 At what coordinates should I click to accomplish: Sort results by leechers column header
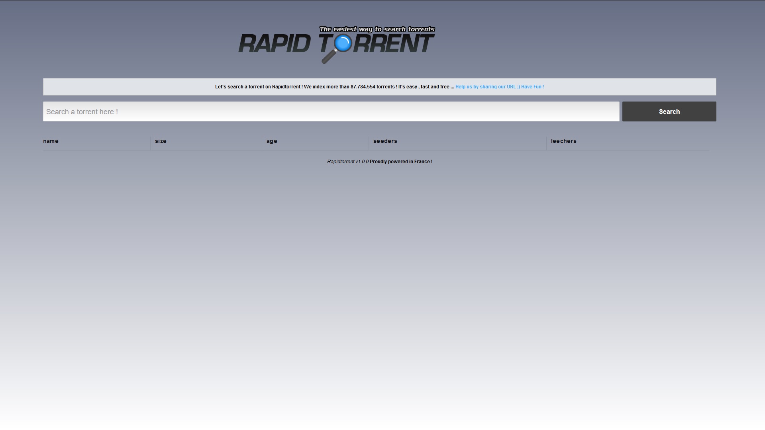[563, 141]
